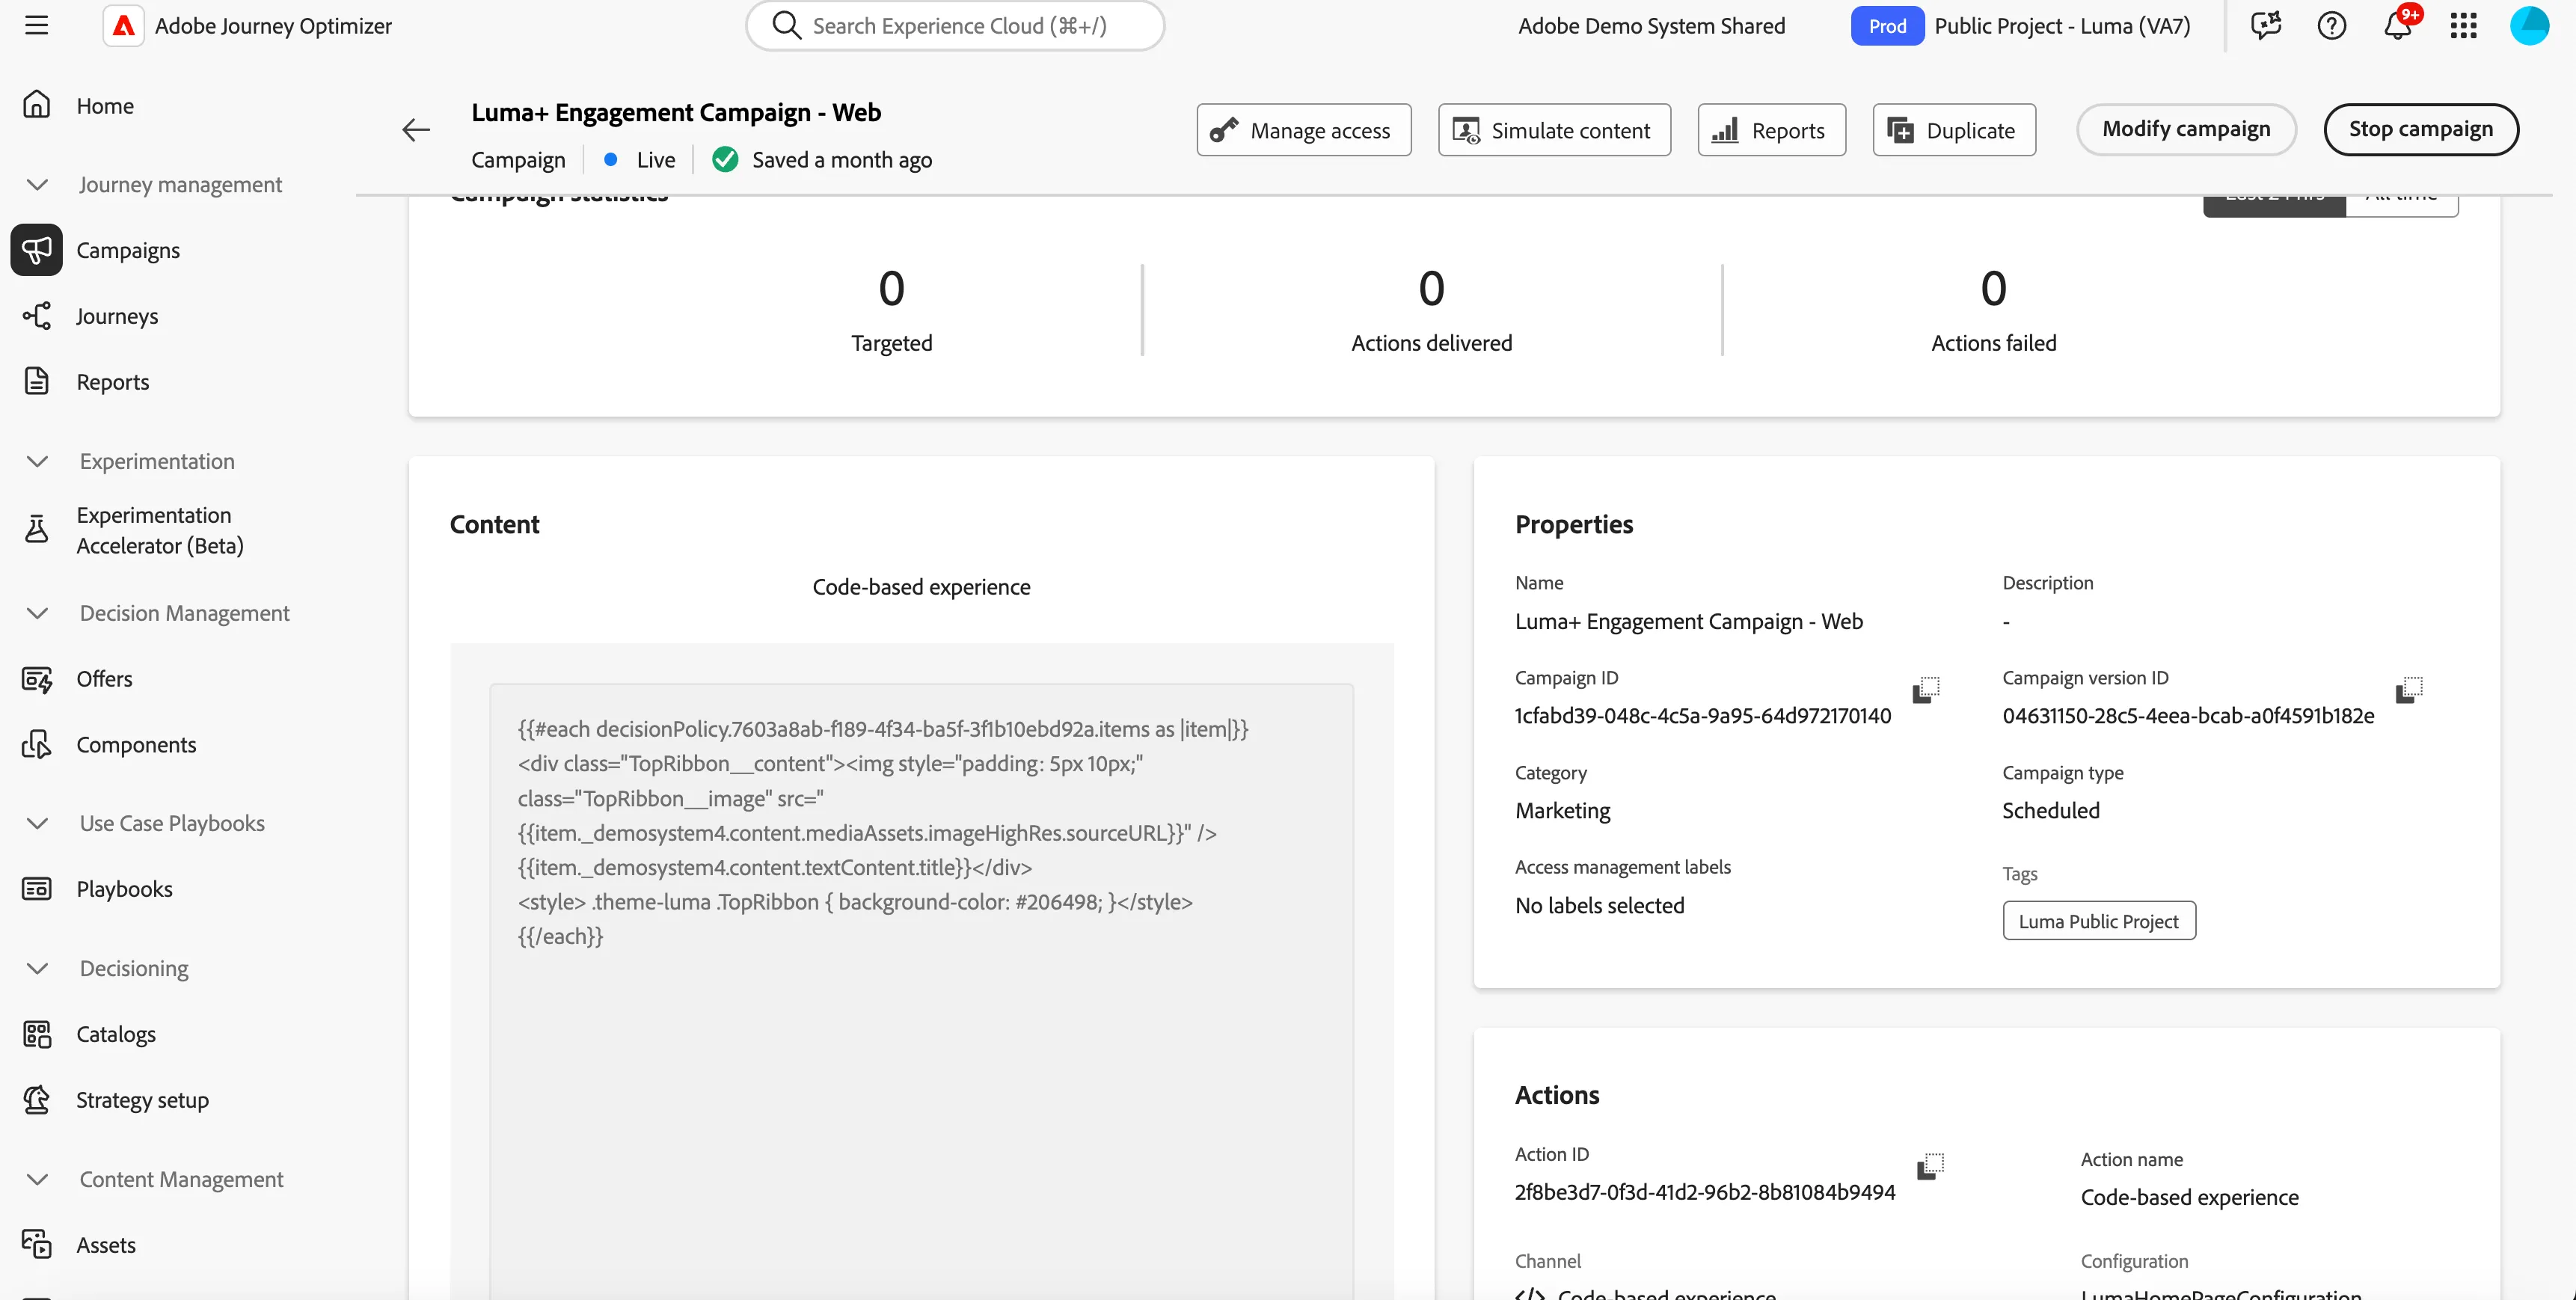Open the user profile avatar
2576x1300 pixels.
pos(2529,26)
